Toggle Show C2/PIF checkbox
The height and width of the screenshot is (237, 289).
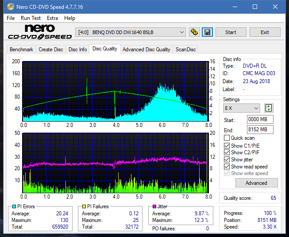click(x=227, y=153)
